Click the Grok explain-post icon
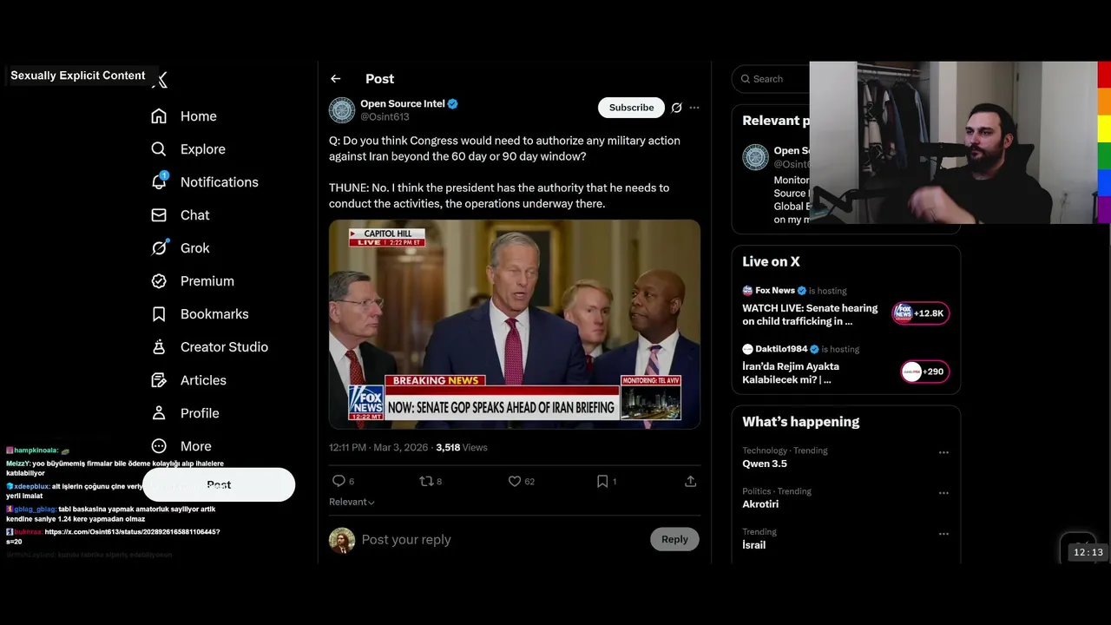The width and height of the screenshot is (1111, 625). (x=677, y=108)
